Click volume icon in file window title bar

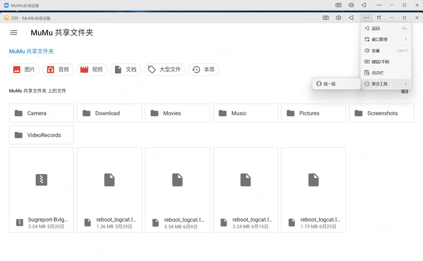tap(338, 18)
